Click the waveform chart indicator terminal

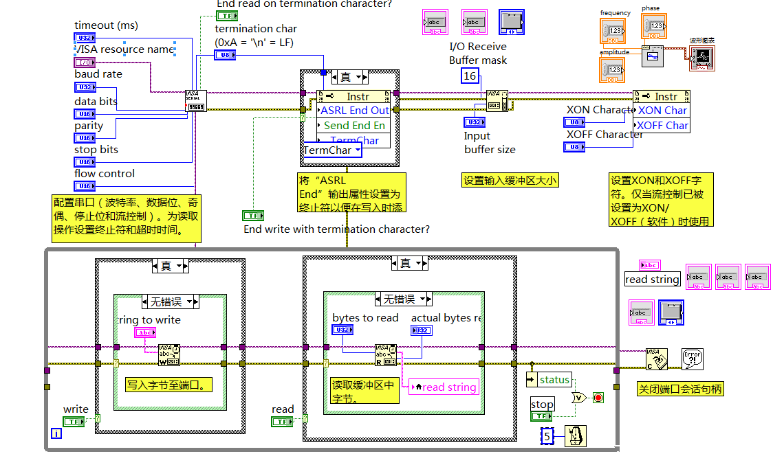[x=700, y=60]
